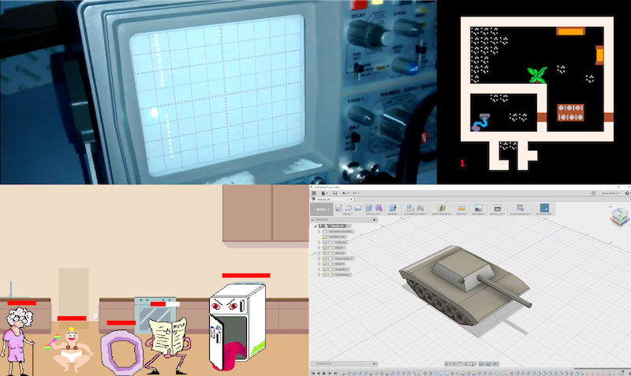Image resolution: width=631 pixels, height=376 pixels.
Task: Select the purple Revolve tool icon
Action: tap(379, 207)
